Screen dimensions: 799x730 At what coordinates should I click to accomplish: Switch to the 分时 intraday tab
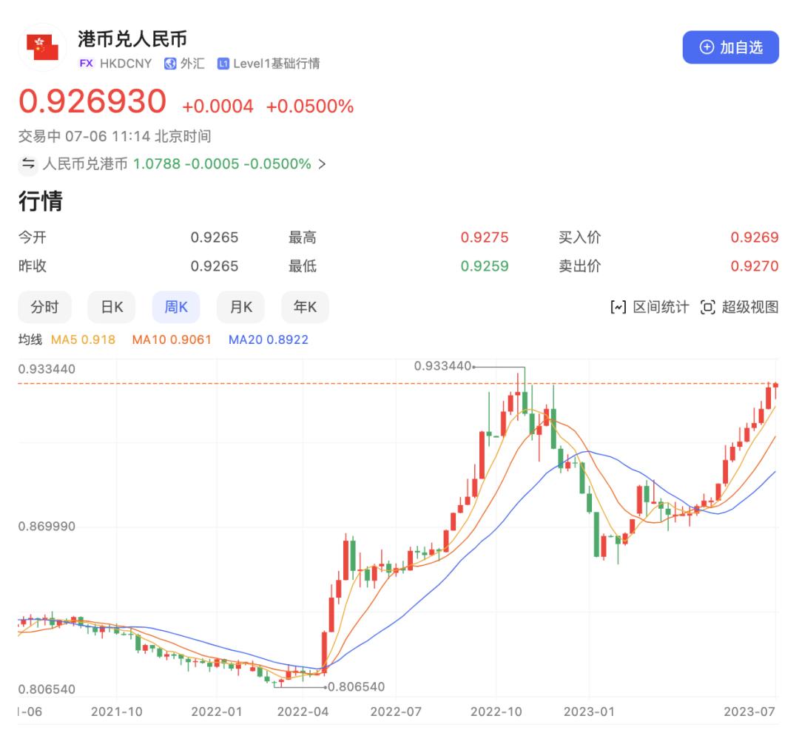[x=44, y=307]
